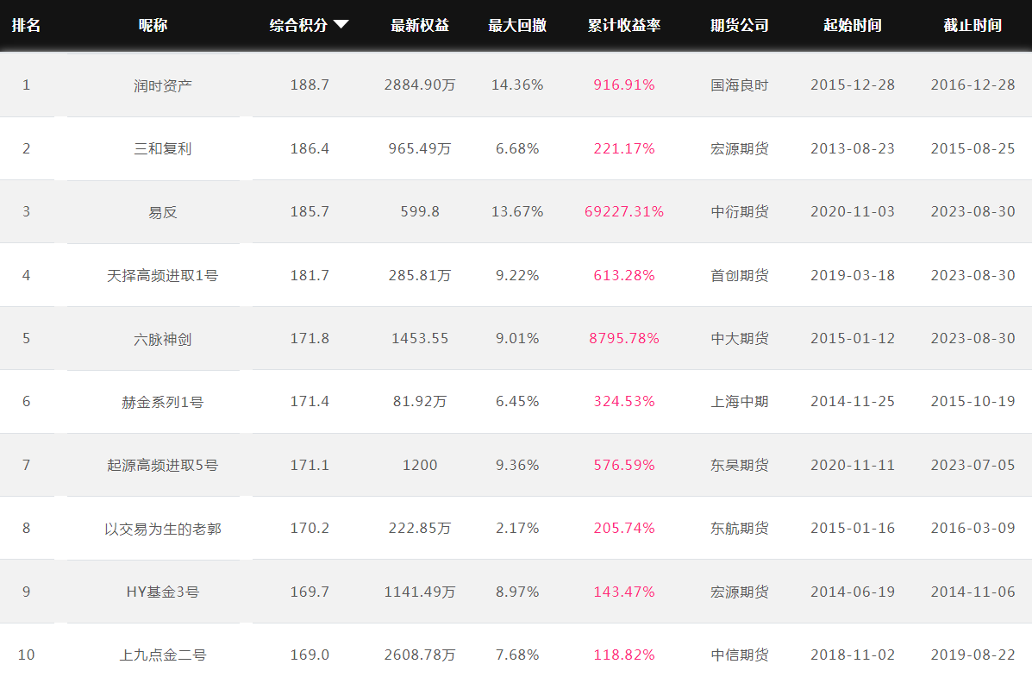The height and width of the screenshot is (683, 1032).
Task: Click futures company 首创期货
Action: (740, 275)
